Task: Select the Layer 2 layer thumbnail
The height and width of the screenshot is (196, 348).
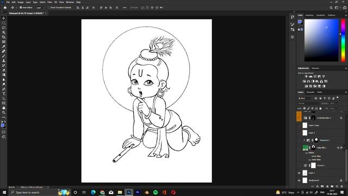Action: [304, 133]
